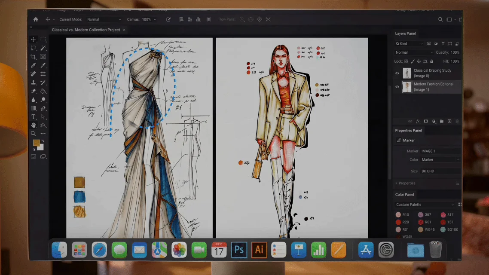Open the Color Marker dropdown in Properties
This screenshot has height=275, width=489.
pos(440,160)
